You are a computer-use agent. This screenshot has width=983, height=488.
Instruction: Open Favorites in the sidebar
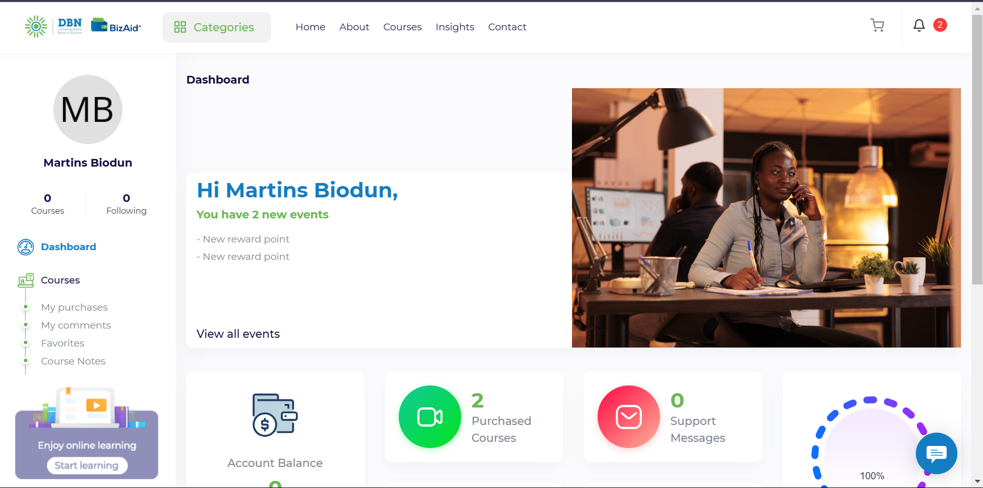click(63, 343)
